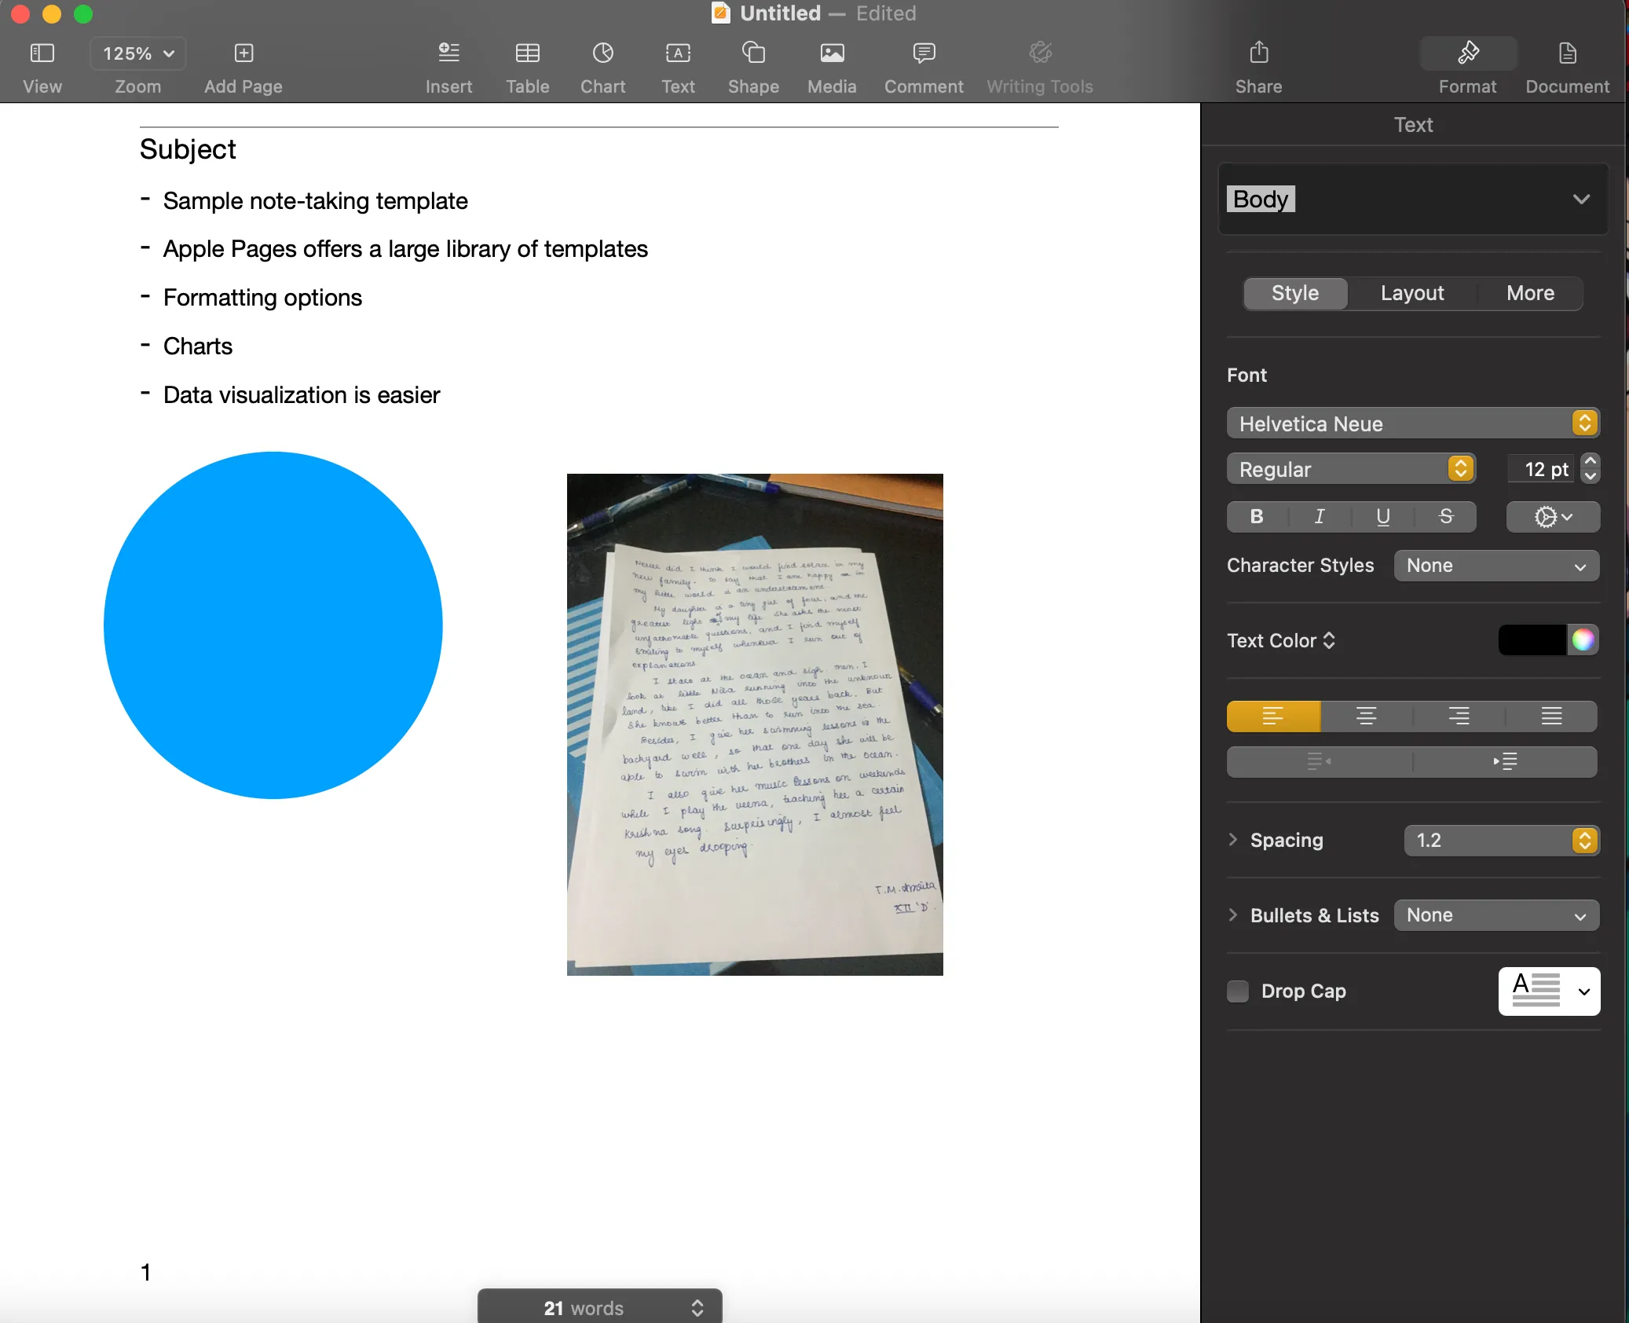Click the Media toolbar icon

coord(831,53)
